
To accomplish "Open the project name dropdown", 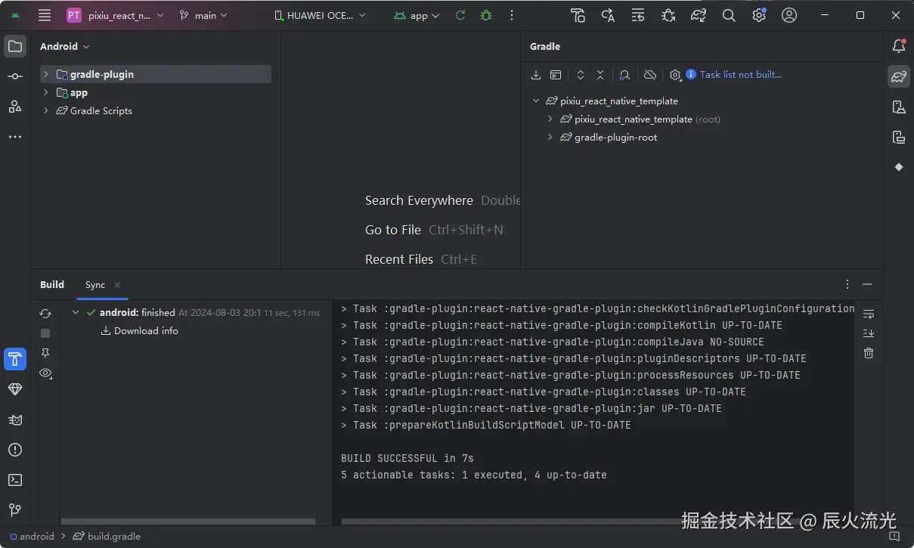I will click(x=116, y=15).
